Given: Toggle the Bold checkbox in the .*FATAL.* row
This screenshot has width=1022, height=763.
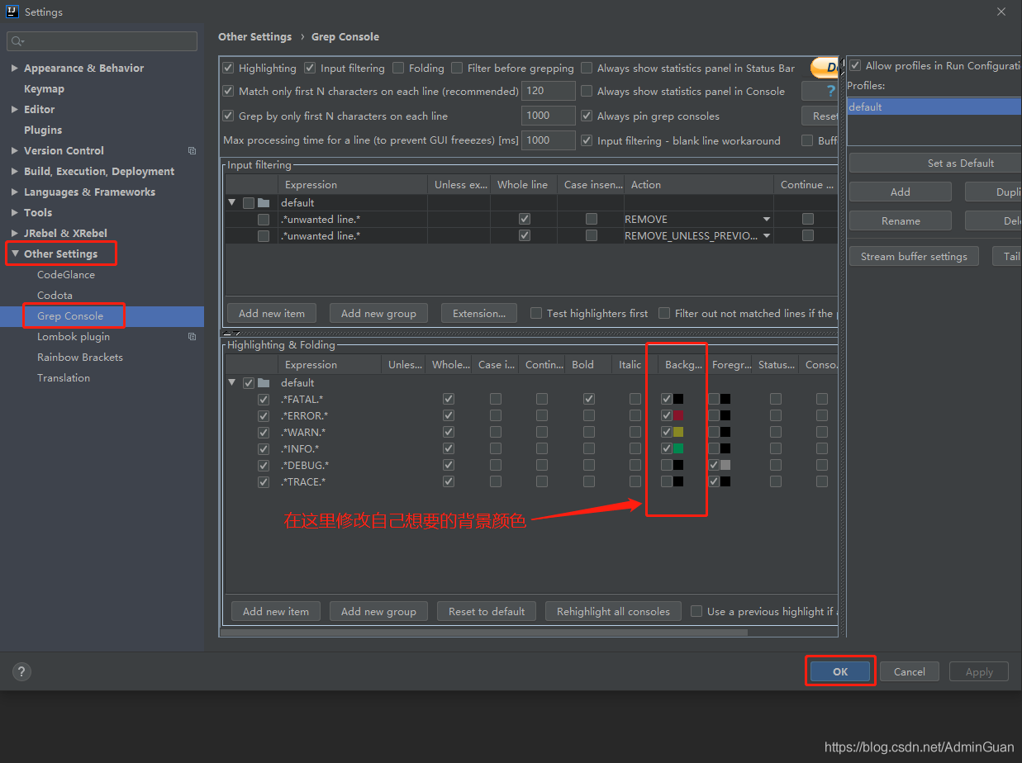Looking at the screenshot, I should [x=588, y=399].
